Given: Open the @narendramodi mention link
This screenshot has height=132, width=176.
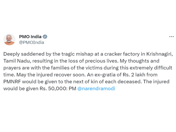Looking at the screenshot, I should pyautogui.click(x=96, y=89).
